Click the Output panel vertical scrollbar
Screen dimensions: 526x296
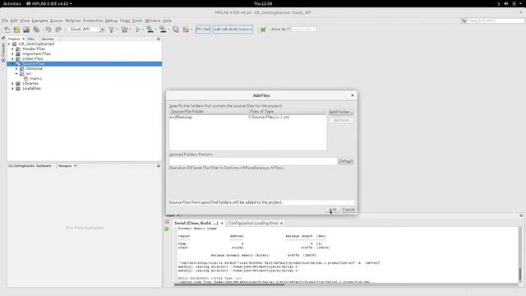[x=520, y=255]
